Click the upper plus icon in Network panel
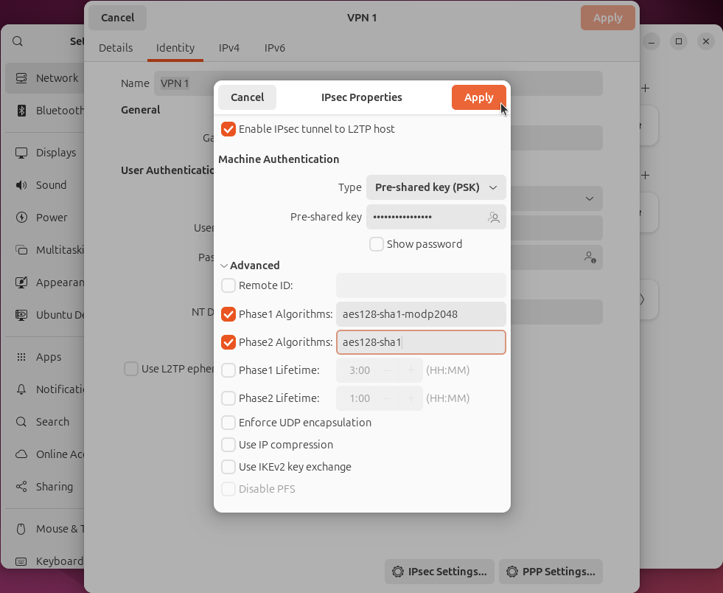 [645, 89]
